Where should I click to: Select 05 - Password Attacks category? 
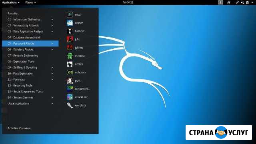pyautogui.click(x=30, y=43)
